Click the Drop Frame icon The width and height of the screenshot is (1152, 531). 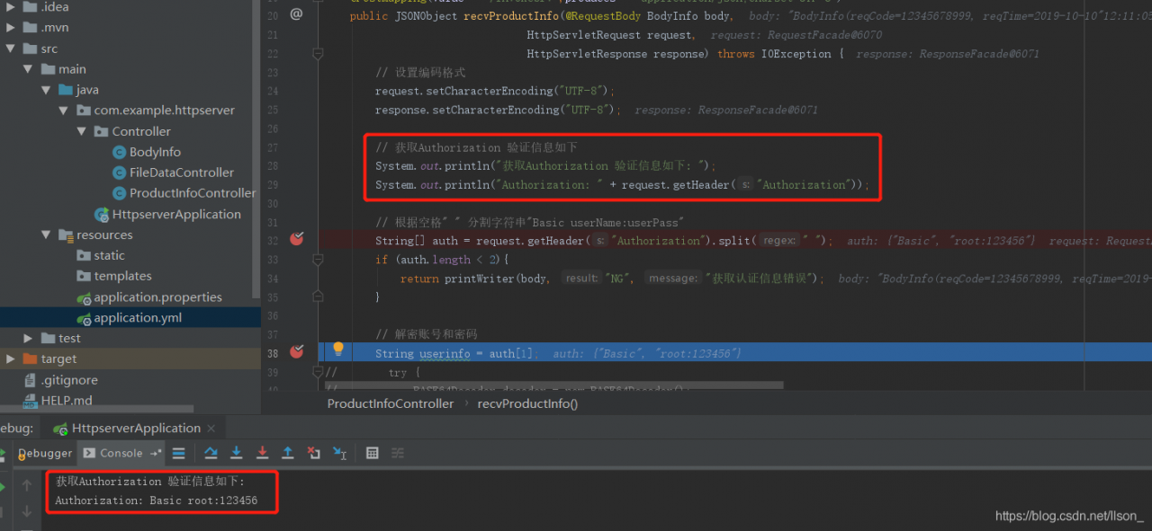tap(313, 453)
